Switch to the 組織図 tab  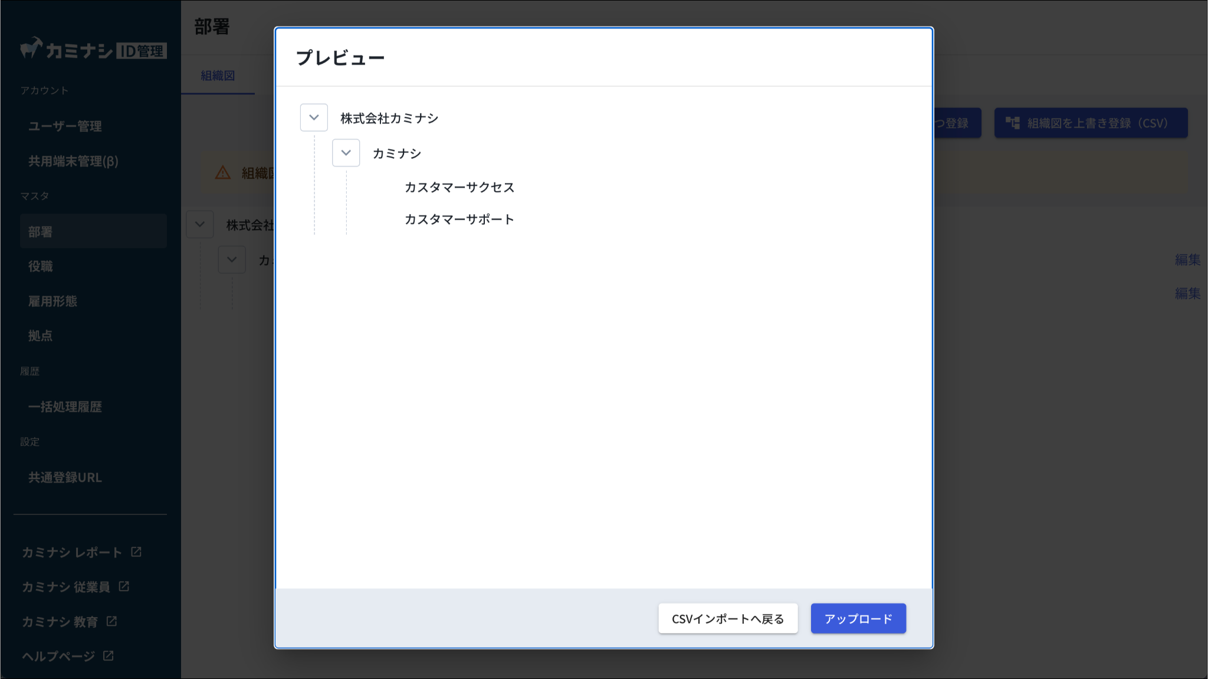coord(218,76)
